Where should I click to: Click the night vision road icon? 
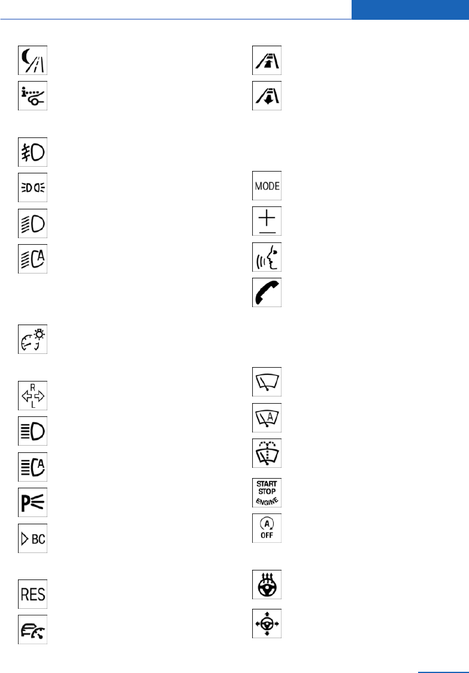tap(32, 60)
